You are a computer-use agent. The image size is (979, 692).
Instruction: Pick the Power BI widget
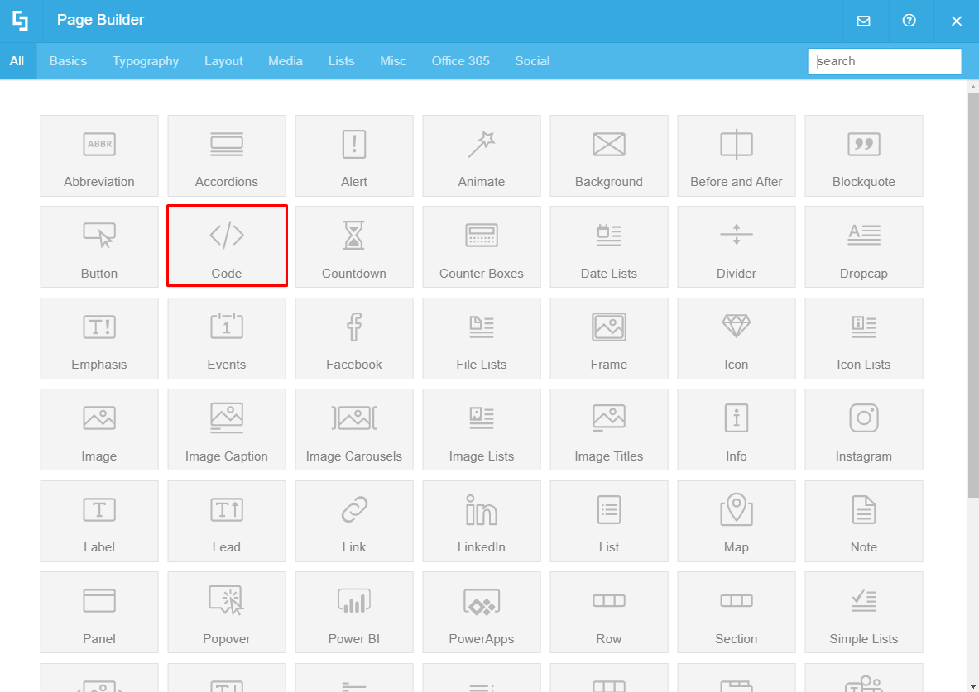point(354,612)
